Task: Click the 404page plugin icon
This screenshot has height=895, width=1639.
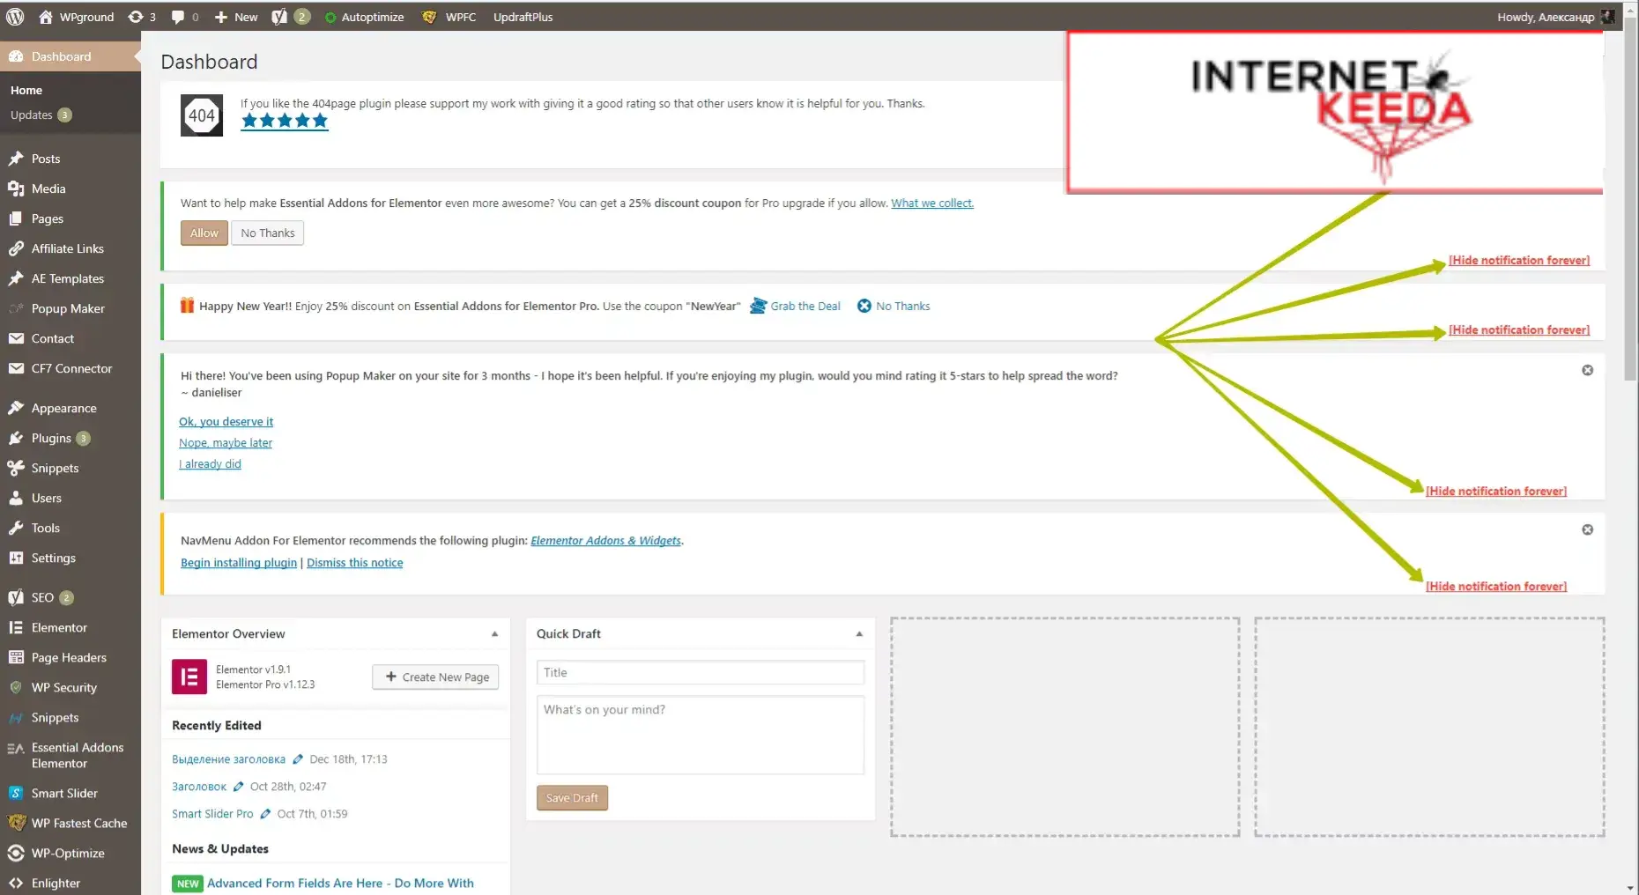Action: click(202, 115)
